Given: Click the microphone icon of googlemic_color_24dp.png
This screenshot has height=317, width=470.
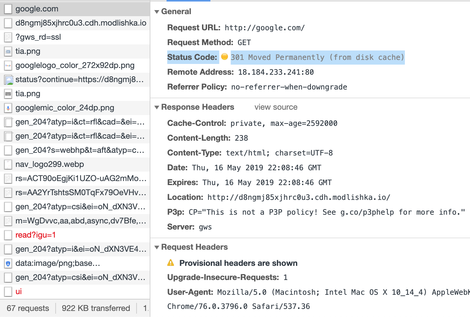Looking at the screenshot, I should pos(8,108).
